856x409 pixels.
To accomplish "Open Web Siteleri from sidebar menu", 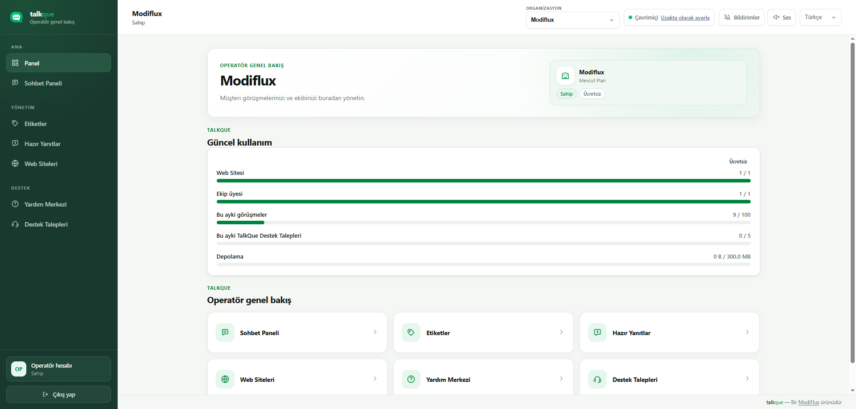I will [58, 163].
